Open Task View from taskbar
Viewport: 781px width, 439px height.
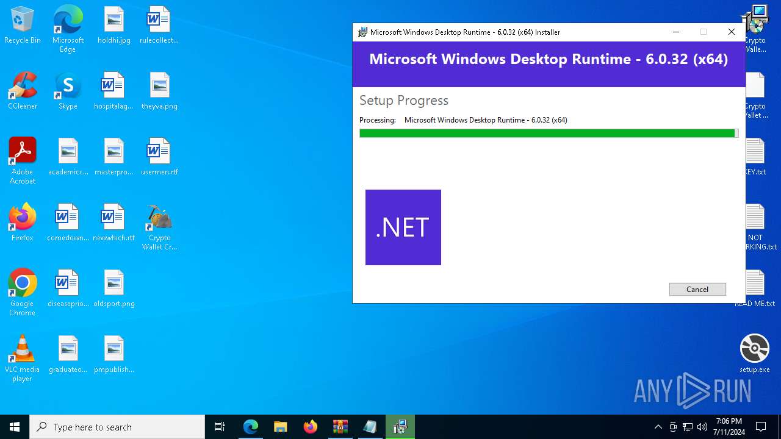point(220,427)
